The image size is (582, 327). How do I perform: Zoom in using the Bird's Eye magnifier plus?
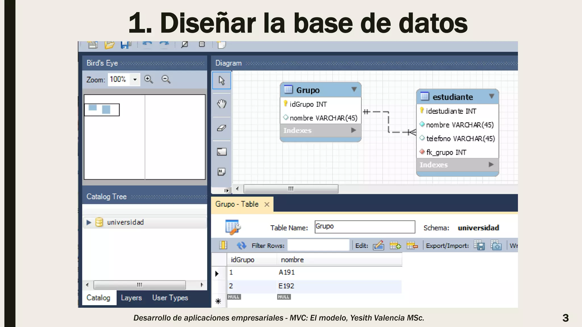pyautogui.click(x=149, y=79)
